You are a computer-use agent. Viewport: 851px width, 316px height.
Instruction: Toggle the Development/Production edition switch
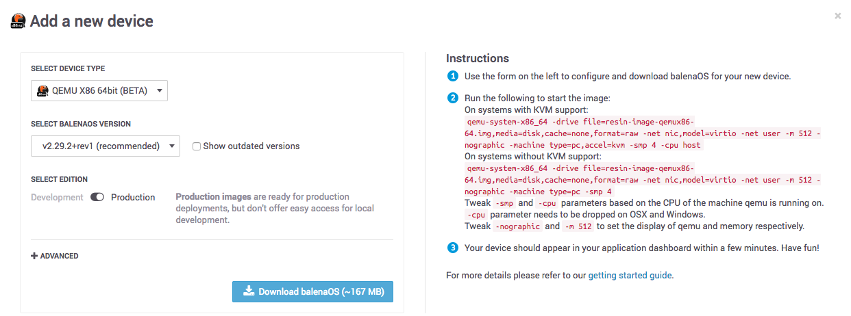[x=97, y=197]
